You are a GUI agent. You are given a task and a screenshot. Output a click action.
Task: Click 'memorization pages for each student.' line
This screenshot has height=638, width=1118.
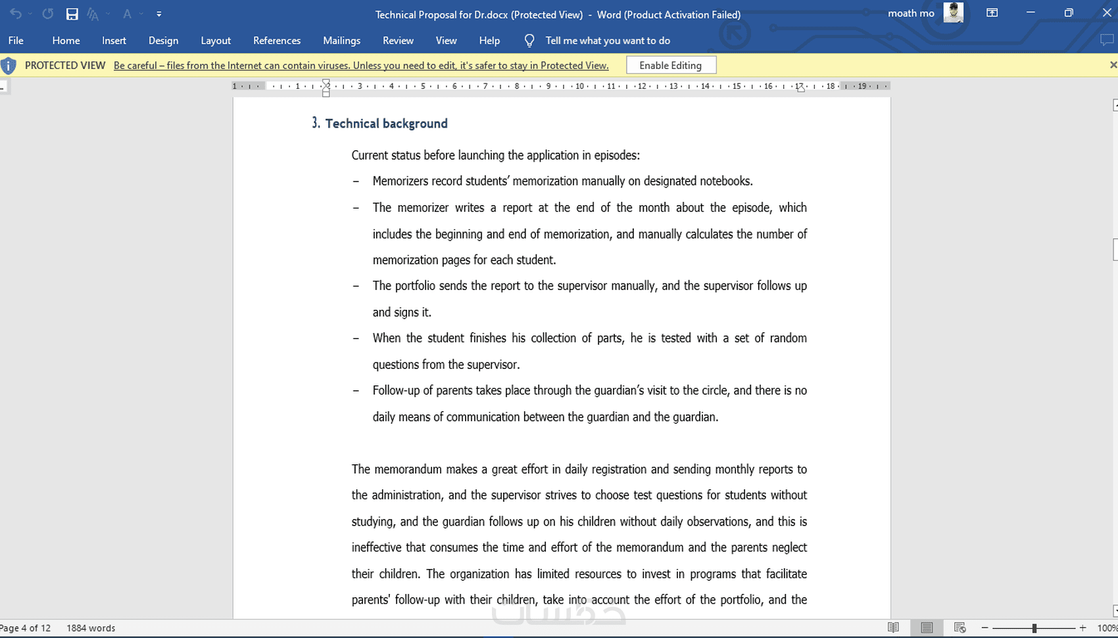pos(464,260)
